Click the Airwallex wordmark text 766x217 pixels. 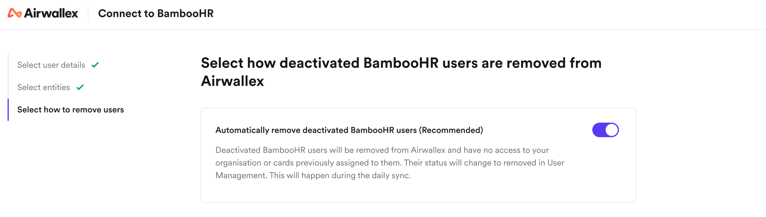[51, 13]
